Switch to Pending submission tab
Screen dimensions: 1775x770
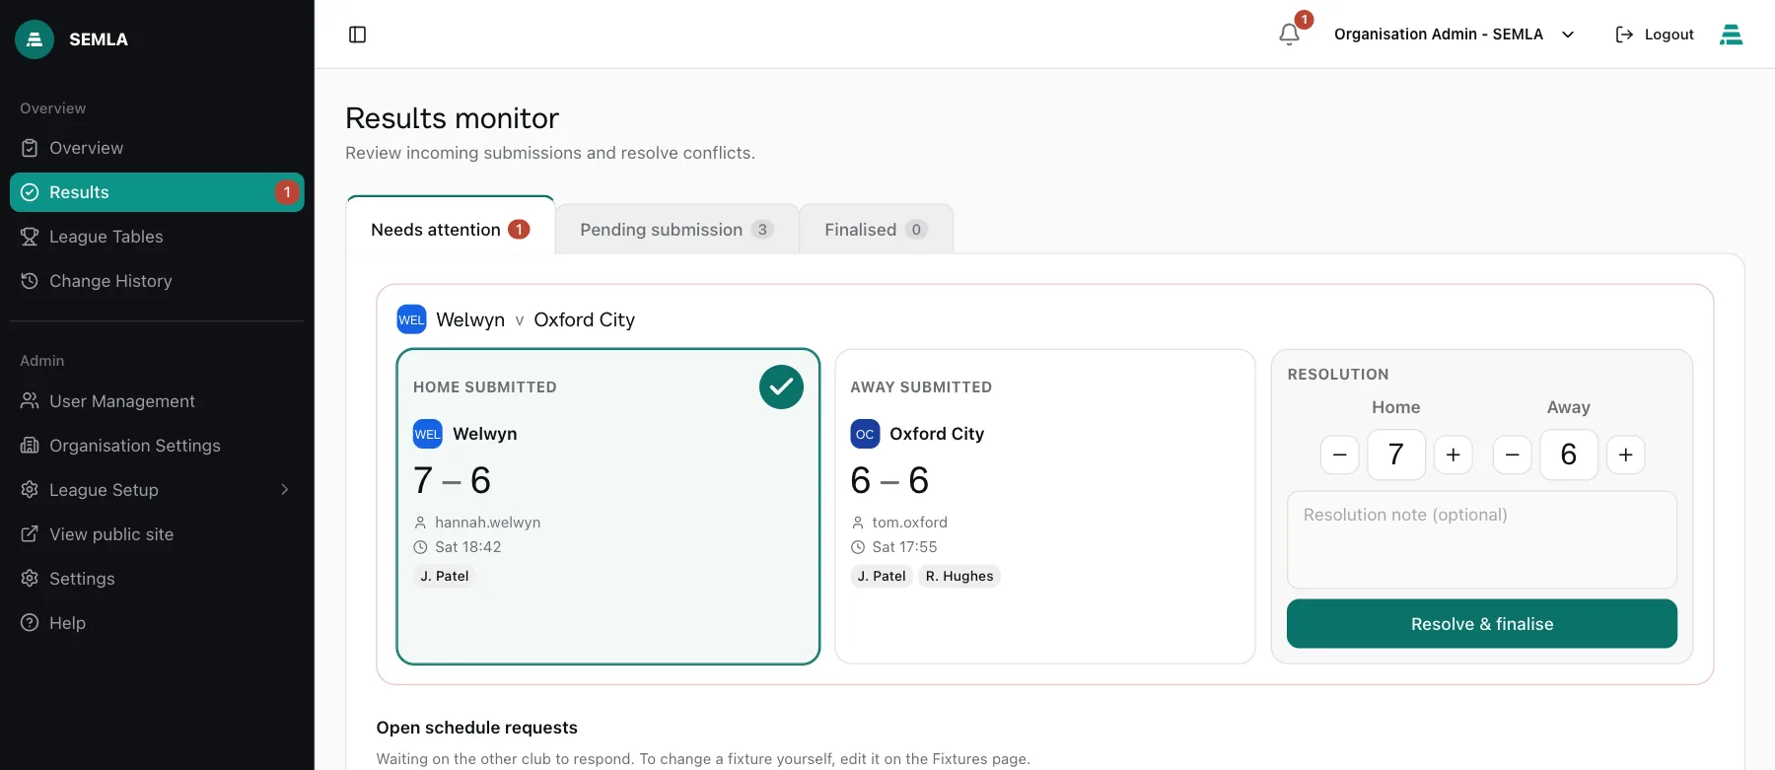(676, 230)
